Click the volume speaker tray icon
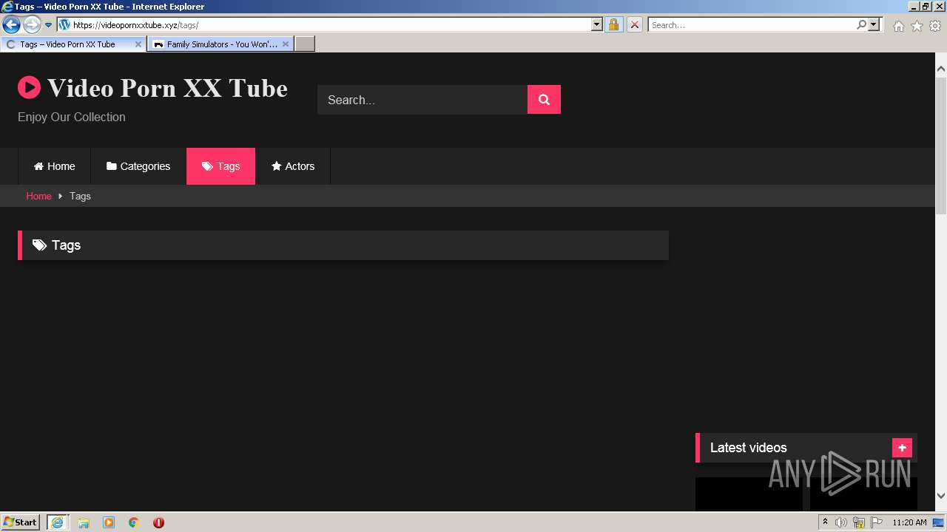Image resolution: width=947 pixels, height=532 pixels. click(x=841, y=522)
